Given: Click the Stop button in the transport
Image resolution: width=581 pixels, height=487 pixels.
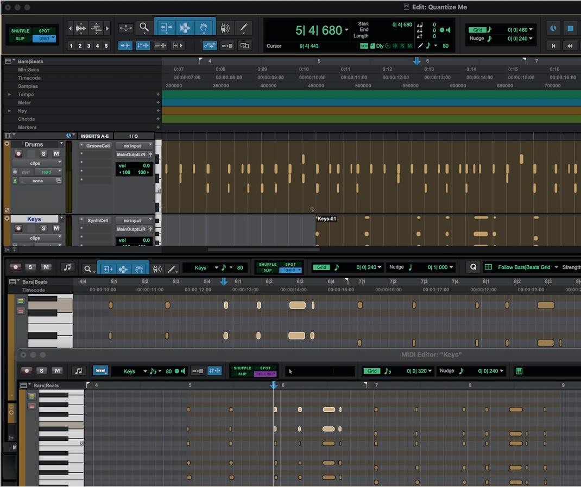Looking at the screenshot, I should point(570,28).
